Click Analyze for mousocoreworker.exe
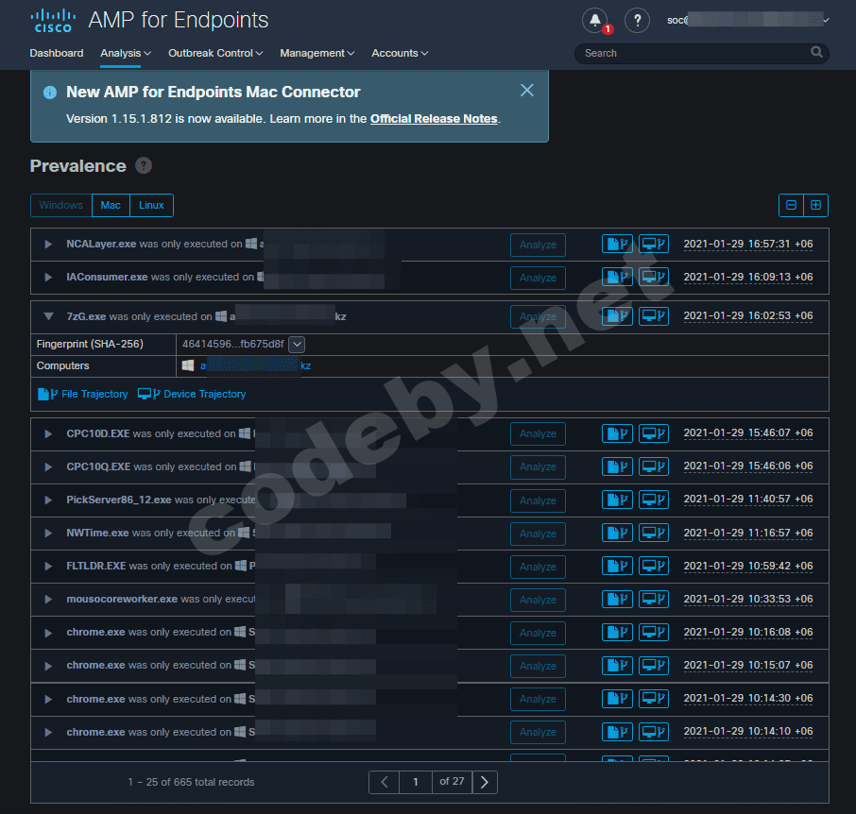Viewport: 856px width, 814px height. coord(538,600)
